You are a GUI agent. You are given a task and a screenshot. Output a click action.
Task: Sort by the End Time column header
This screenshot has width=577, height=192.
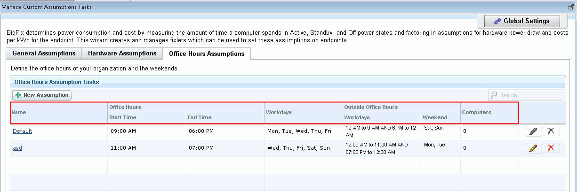tap(200, 117)
